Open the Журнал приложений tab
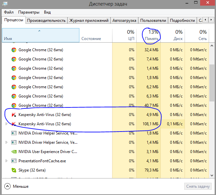The image size is (216, 195). pos(89,20)
